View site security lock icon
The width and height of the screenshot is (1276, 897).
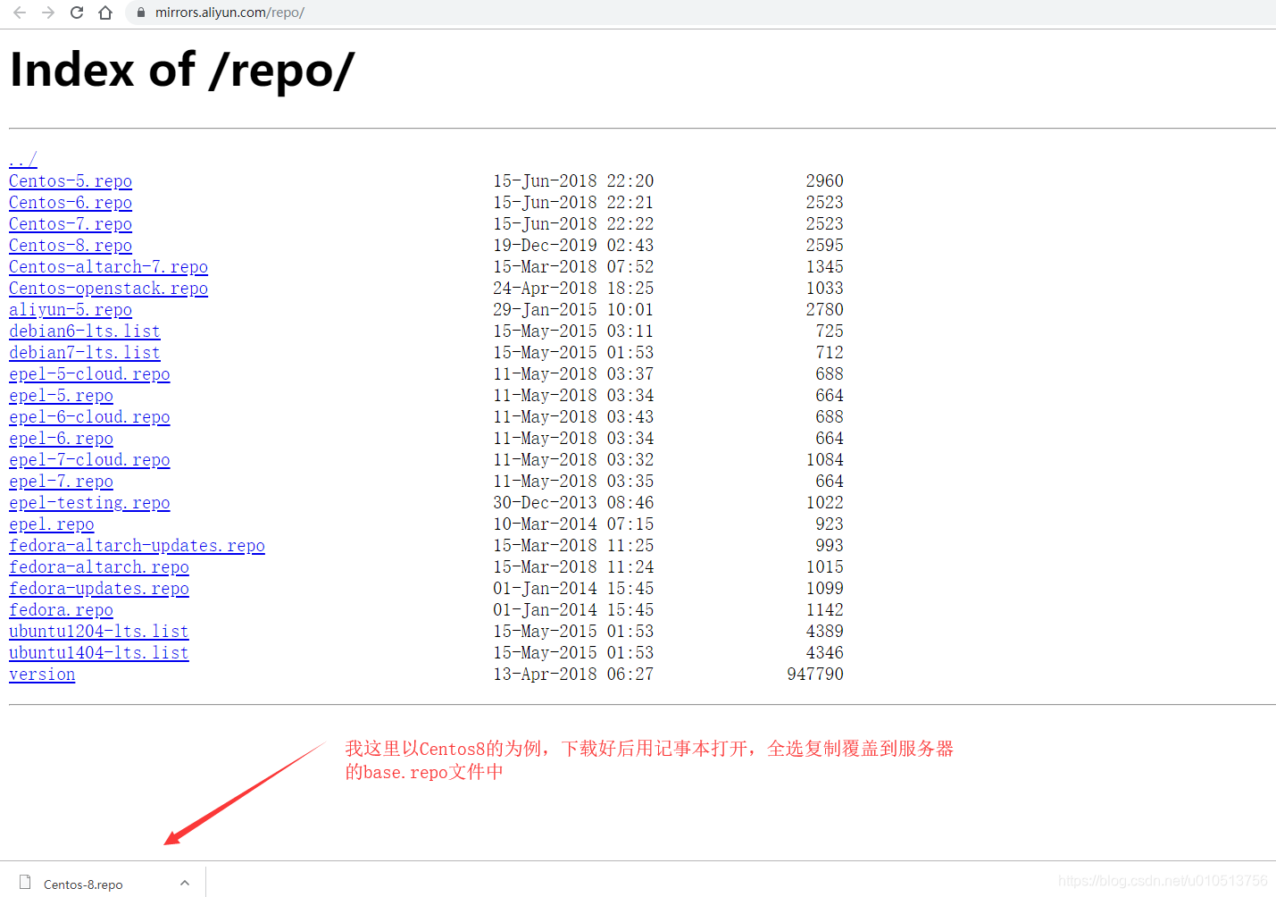coord(140,13)
